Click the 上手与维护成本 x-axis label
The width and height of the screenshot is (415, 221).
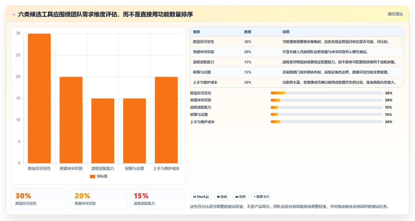(166, 168)
